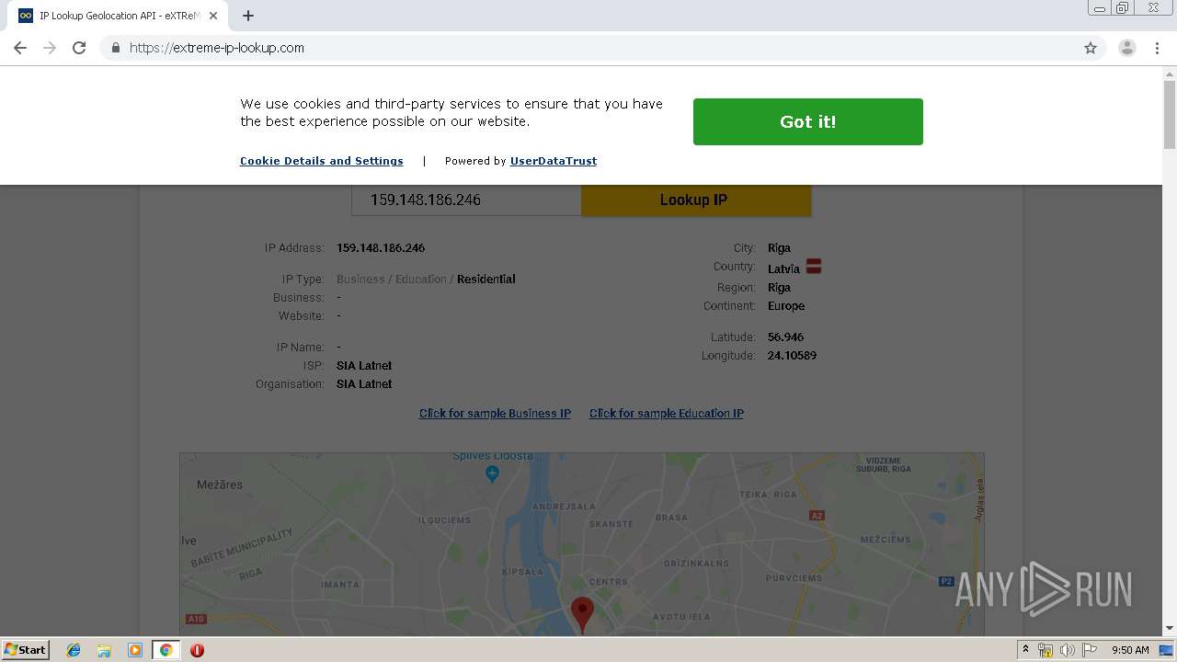
Task: Click the IP address input field
Action: click(466, 200)
